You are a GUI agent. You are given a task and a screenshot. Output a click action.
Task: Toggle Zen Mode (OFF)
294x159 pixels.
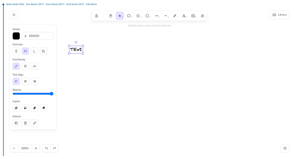35,4
